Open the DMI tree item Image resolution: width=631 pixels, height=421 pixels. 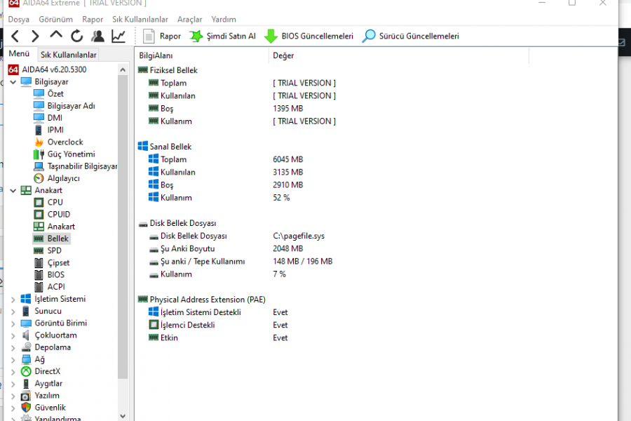[55, 118]
